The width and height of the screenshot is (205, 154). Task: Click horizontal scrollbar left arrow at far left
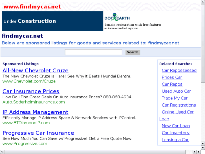(x=2, y=152)
